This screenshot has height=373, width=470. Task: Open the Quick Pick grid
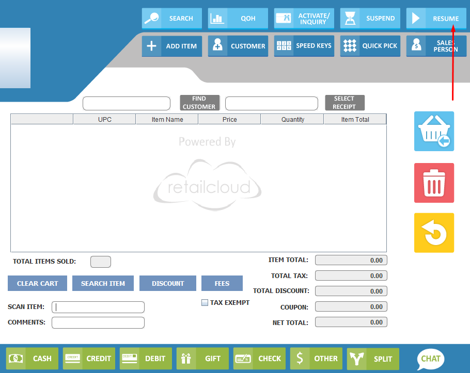pyautogui.click(x=370, y=46)
